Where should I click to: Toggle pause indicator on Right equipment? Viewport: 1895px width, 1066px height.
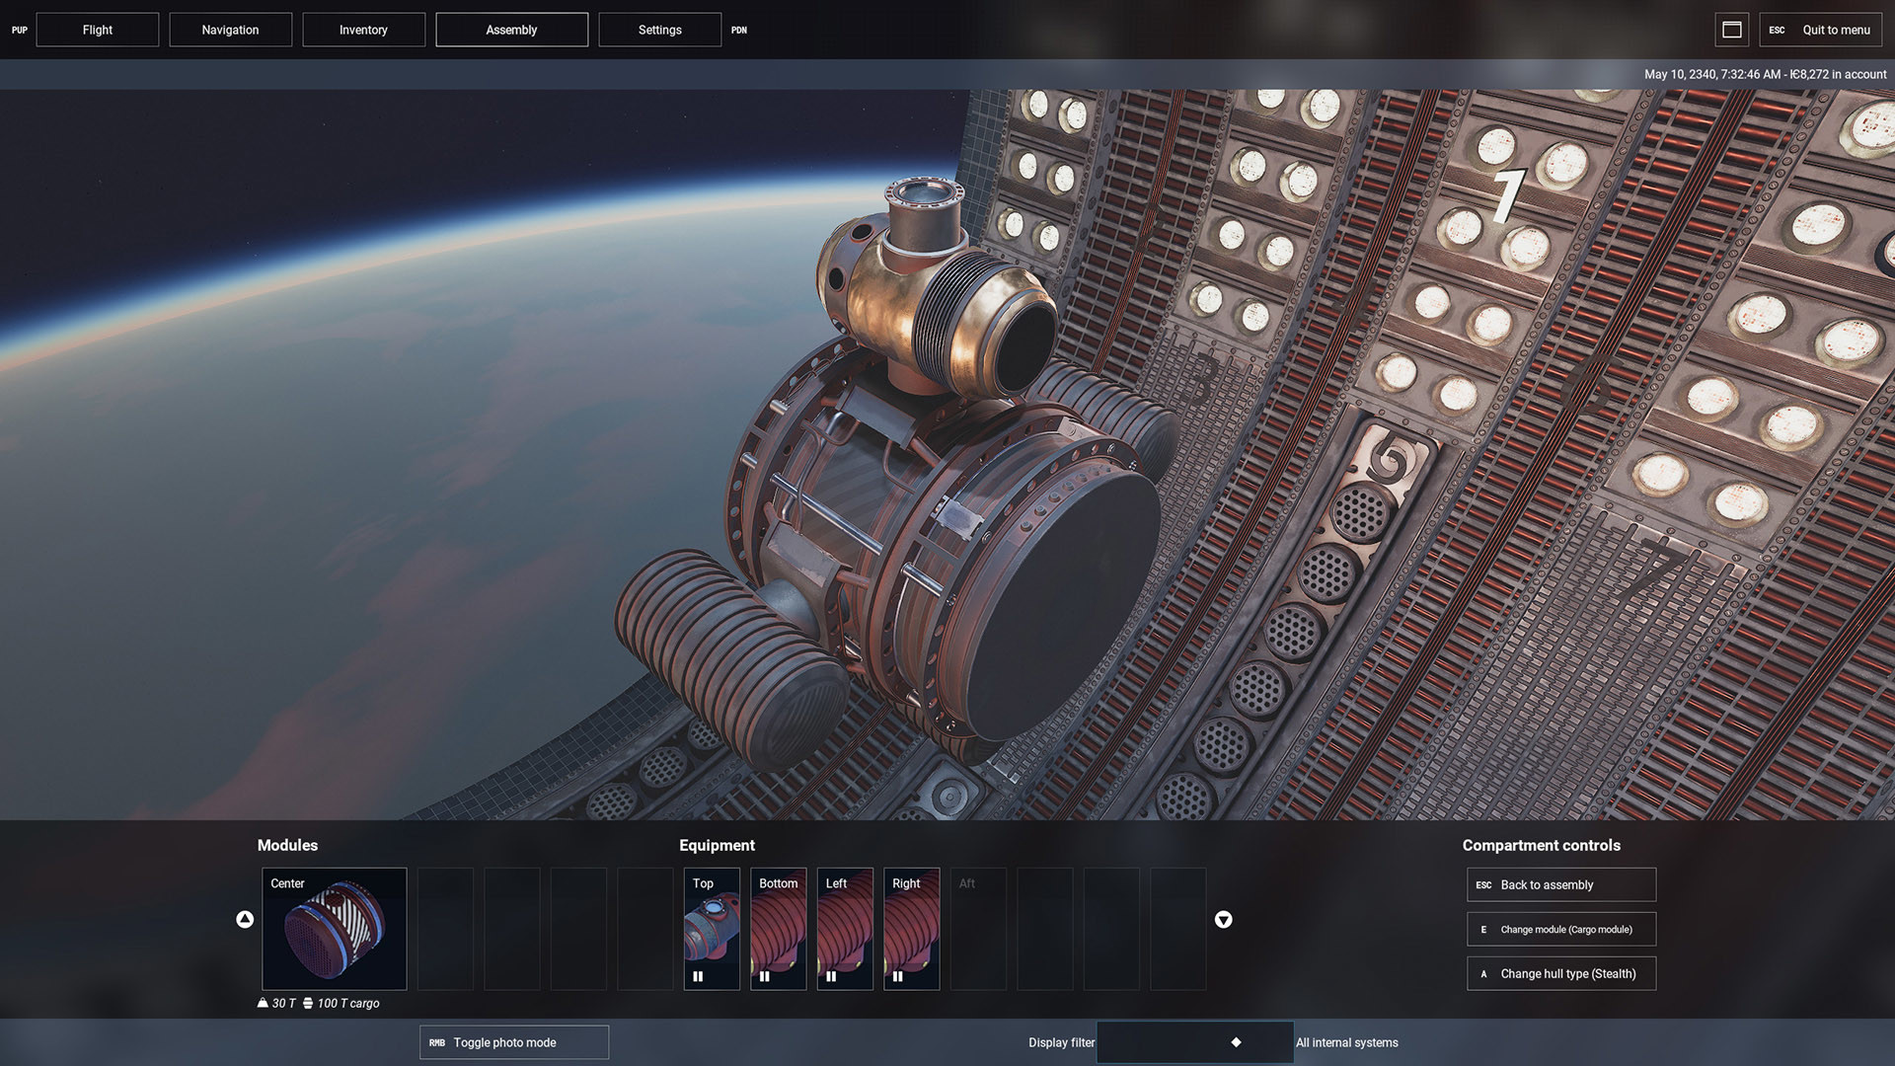(x=897, y=976)
